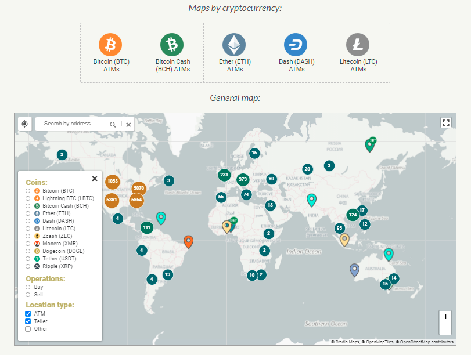Viewport: 471px width, 355px height.
Task: Open the 65 cluster in Southeast Asia
Action: tap(339, 228)
